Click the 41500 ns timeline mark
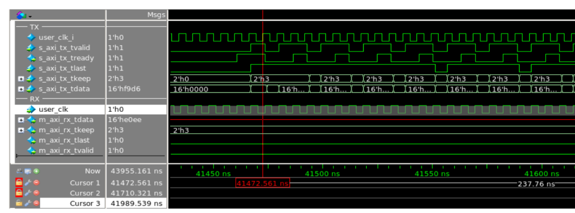The height and width of the screenshot is (213, 575). point(322,174)
